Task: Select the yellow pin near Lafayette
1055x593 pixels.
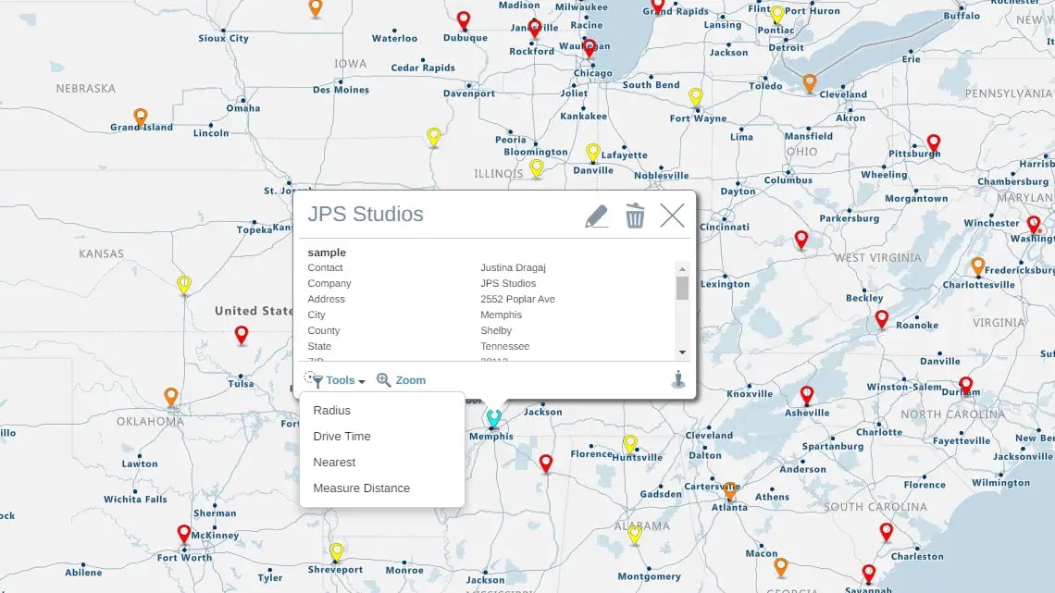Action: 593,153
